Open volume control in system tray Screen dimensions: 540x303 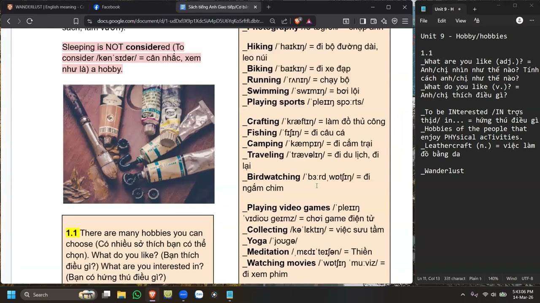tap(494, 295)
